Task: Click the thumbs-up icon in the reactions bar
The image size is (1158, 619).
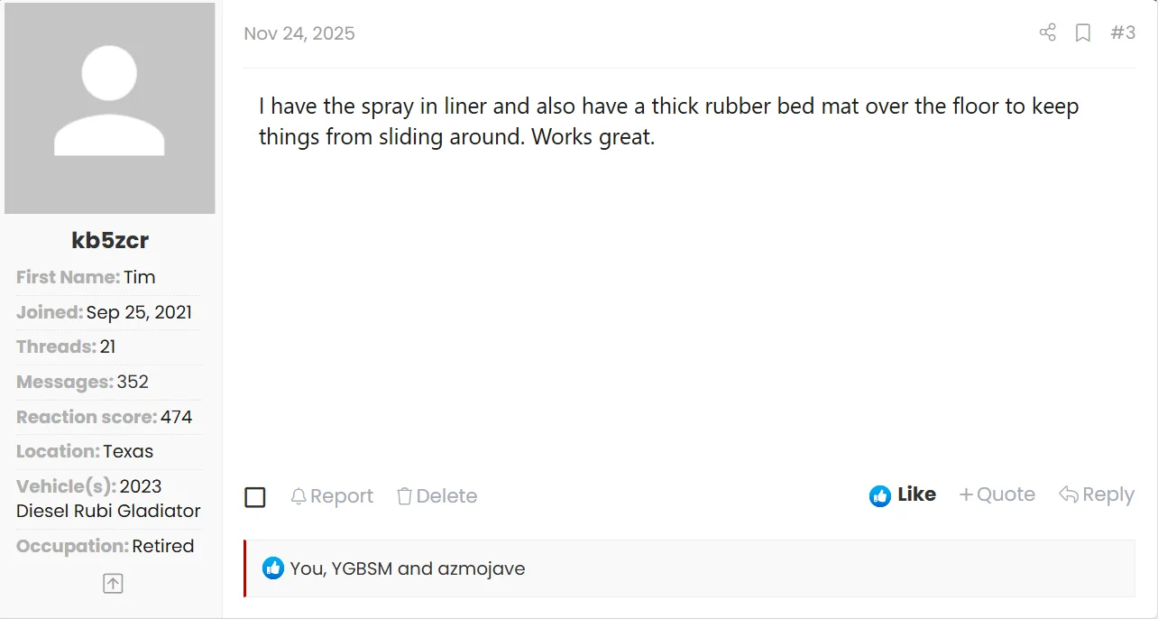Action: coord(273,568)
